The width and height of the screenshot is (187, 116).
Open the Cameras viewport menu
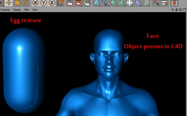(5, 10)
